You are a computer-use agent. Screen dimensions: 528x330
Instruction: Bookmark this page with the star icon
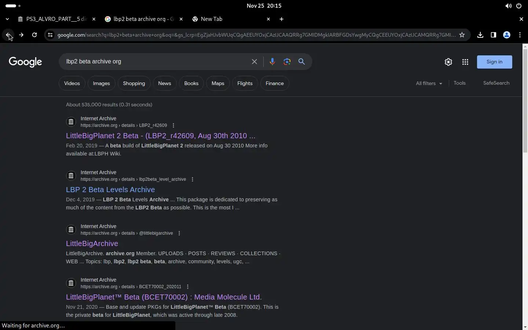(x=462, y=35)
